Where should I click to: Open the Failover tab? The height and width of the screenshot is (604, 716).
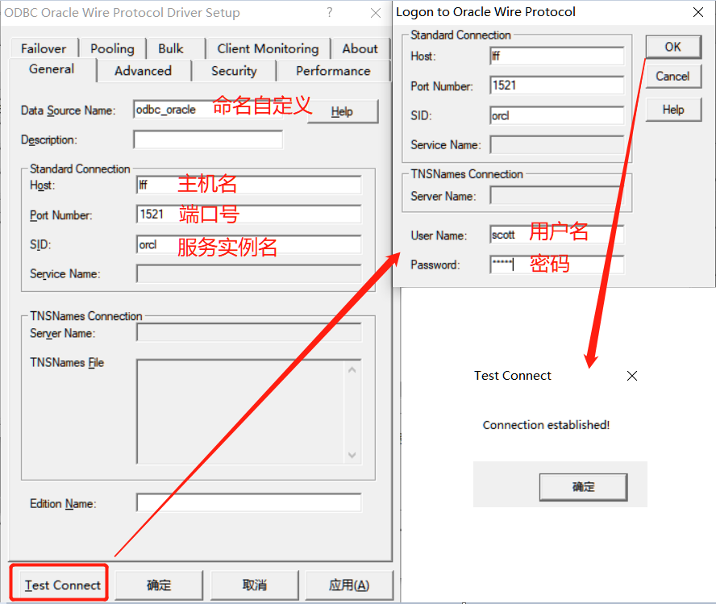pos(44,48)
